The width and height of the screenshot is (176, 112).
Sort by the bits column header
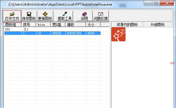click(43, 25)
